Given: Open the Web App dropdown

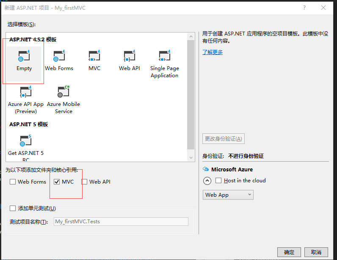Looking at the screenshot, I should point(228,195).
